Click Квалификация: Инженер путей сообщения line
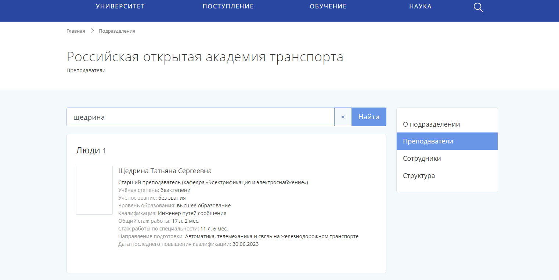 coord(172,213)
